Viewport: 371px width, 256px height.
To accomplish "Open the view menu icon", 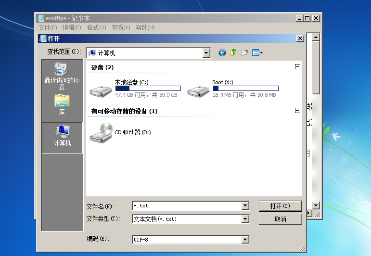I will (x=257, y=53).
